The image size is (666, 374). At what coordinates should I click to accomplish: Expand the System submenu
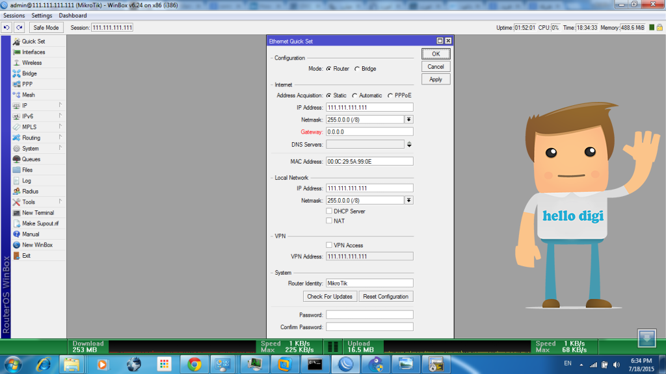60,148
